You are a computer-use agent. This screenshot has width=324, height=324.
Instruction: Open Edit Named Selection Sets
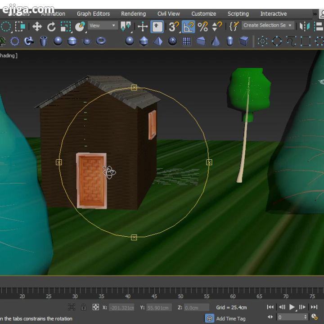(234, 27)
